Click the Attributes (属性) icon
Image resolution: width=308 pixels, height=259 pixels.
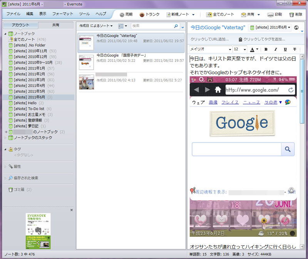pos(11,166)
